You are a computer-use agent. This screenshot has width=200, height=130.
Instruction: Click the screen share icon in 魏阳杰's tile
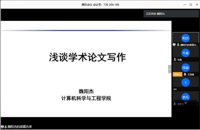pyautogui.click(x=174, y=45)
